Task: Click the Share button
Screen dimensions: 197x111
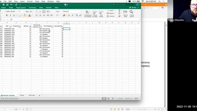Action: point(133,7)
